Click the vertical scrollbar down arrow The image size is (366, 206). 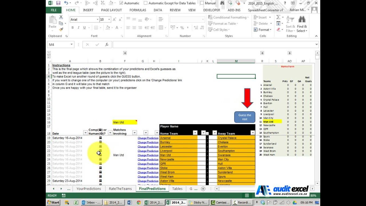tap(317, 183)
